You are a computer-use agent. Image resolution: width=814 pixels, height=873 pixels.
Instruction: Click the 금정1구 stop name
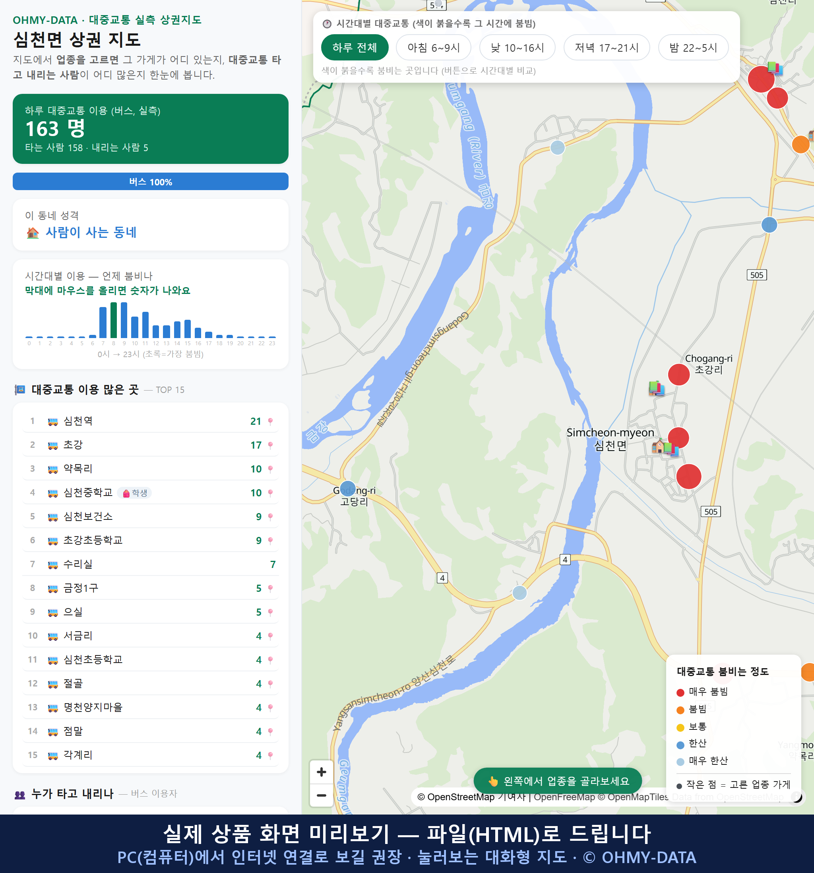[x=81, y=589]
